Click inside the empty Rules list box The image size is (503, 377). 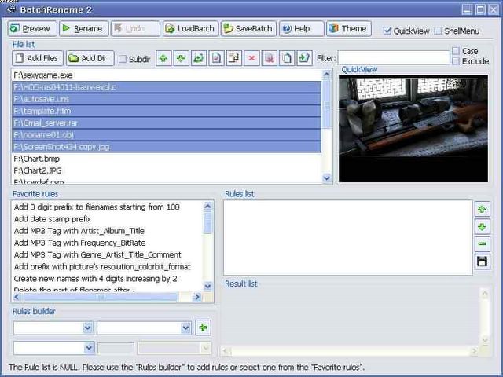tap(347, 237)
